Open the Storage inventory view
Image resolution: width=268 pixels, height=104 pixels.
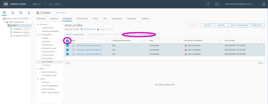click(x=20, y=13)
